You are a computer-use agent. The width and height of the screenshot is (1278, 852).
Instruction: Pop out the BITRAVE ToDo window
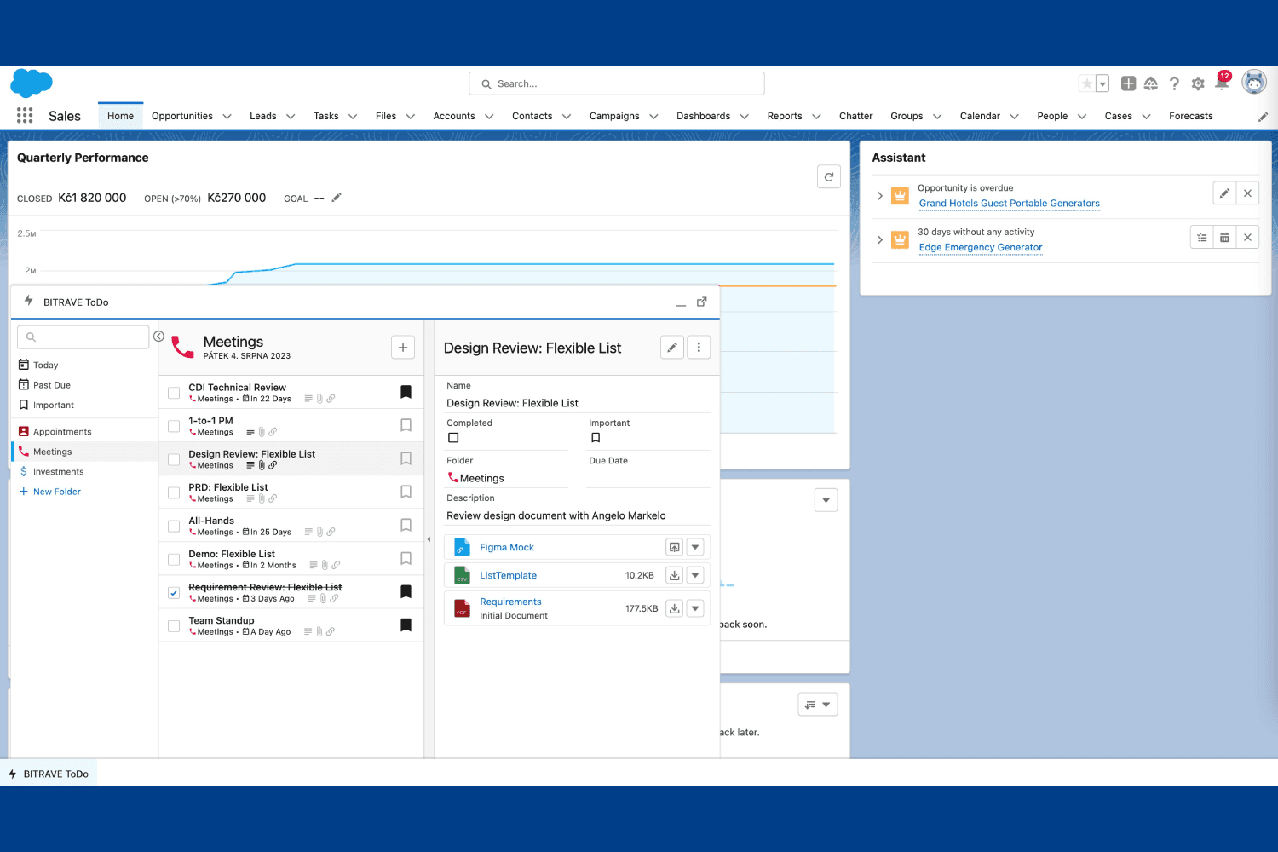tap(702, 302)
